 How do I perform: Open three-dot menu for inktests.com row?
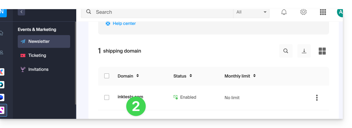point(317,98)
